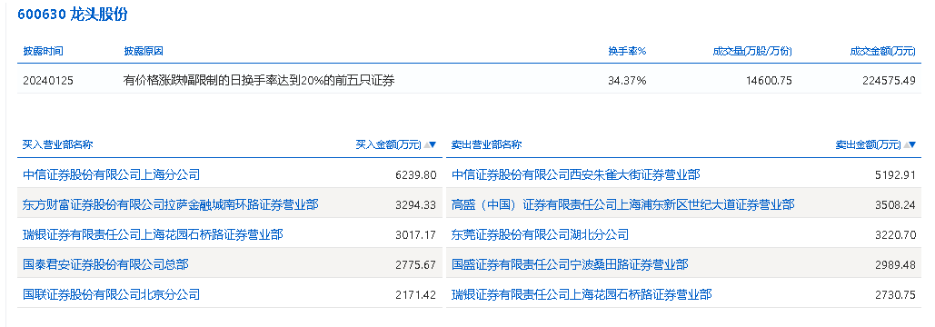This screenshot has height=327, width=935.
Task: Open 国联证券股份有限公司北京分公司 link
Action: click(111, 294)
